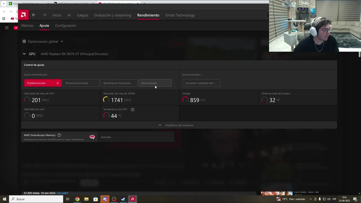Viewport: 361px width, 203px height.
Task: Select the Rendimiento favorecido preset
Action: [119, 83]
